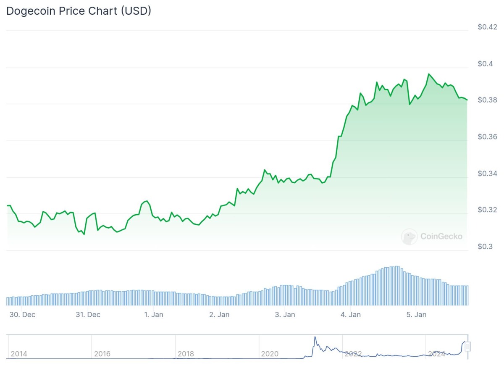
Task: Click the 3. Jan date label
Action: [x=284, y=315]
